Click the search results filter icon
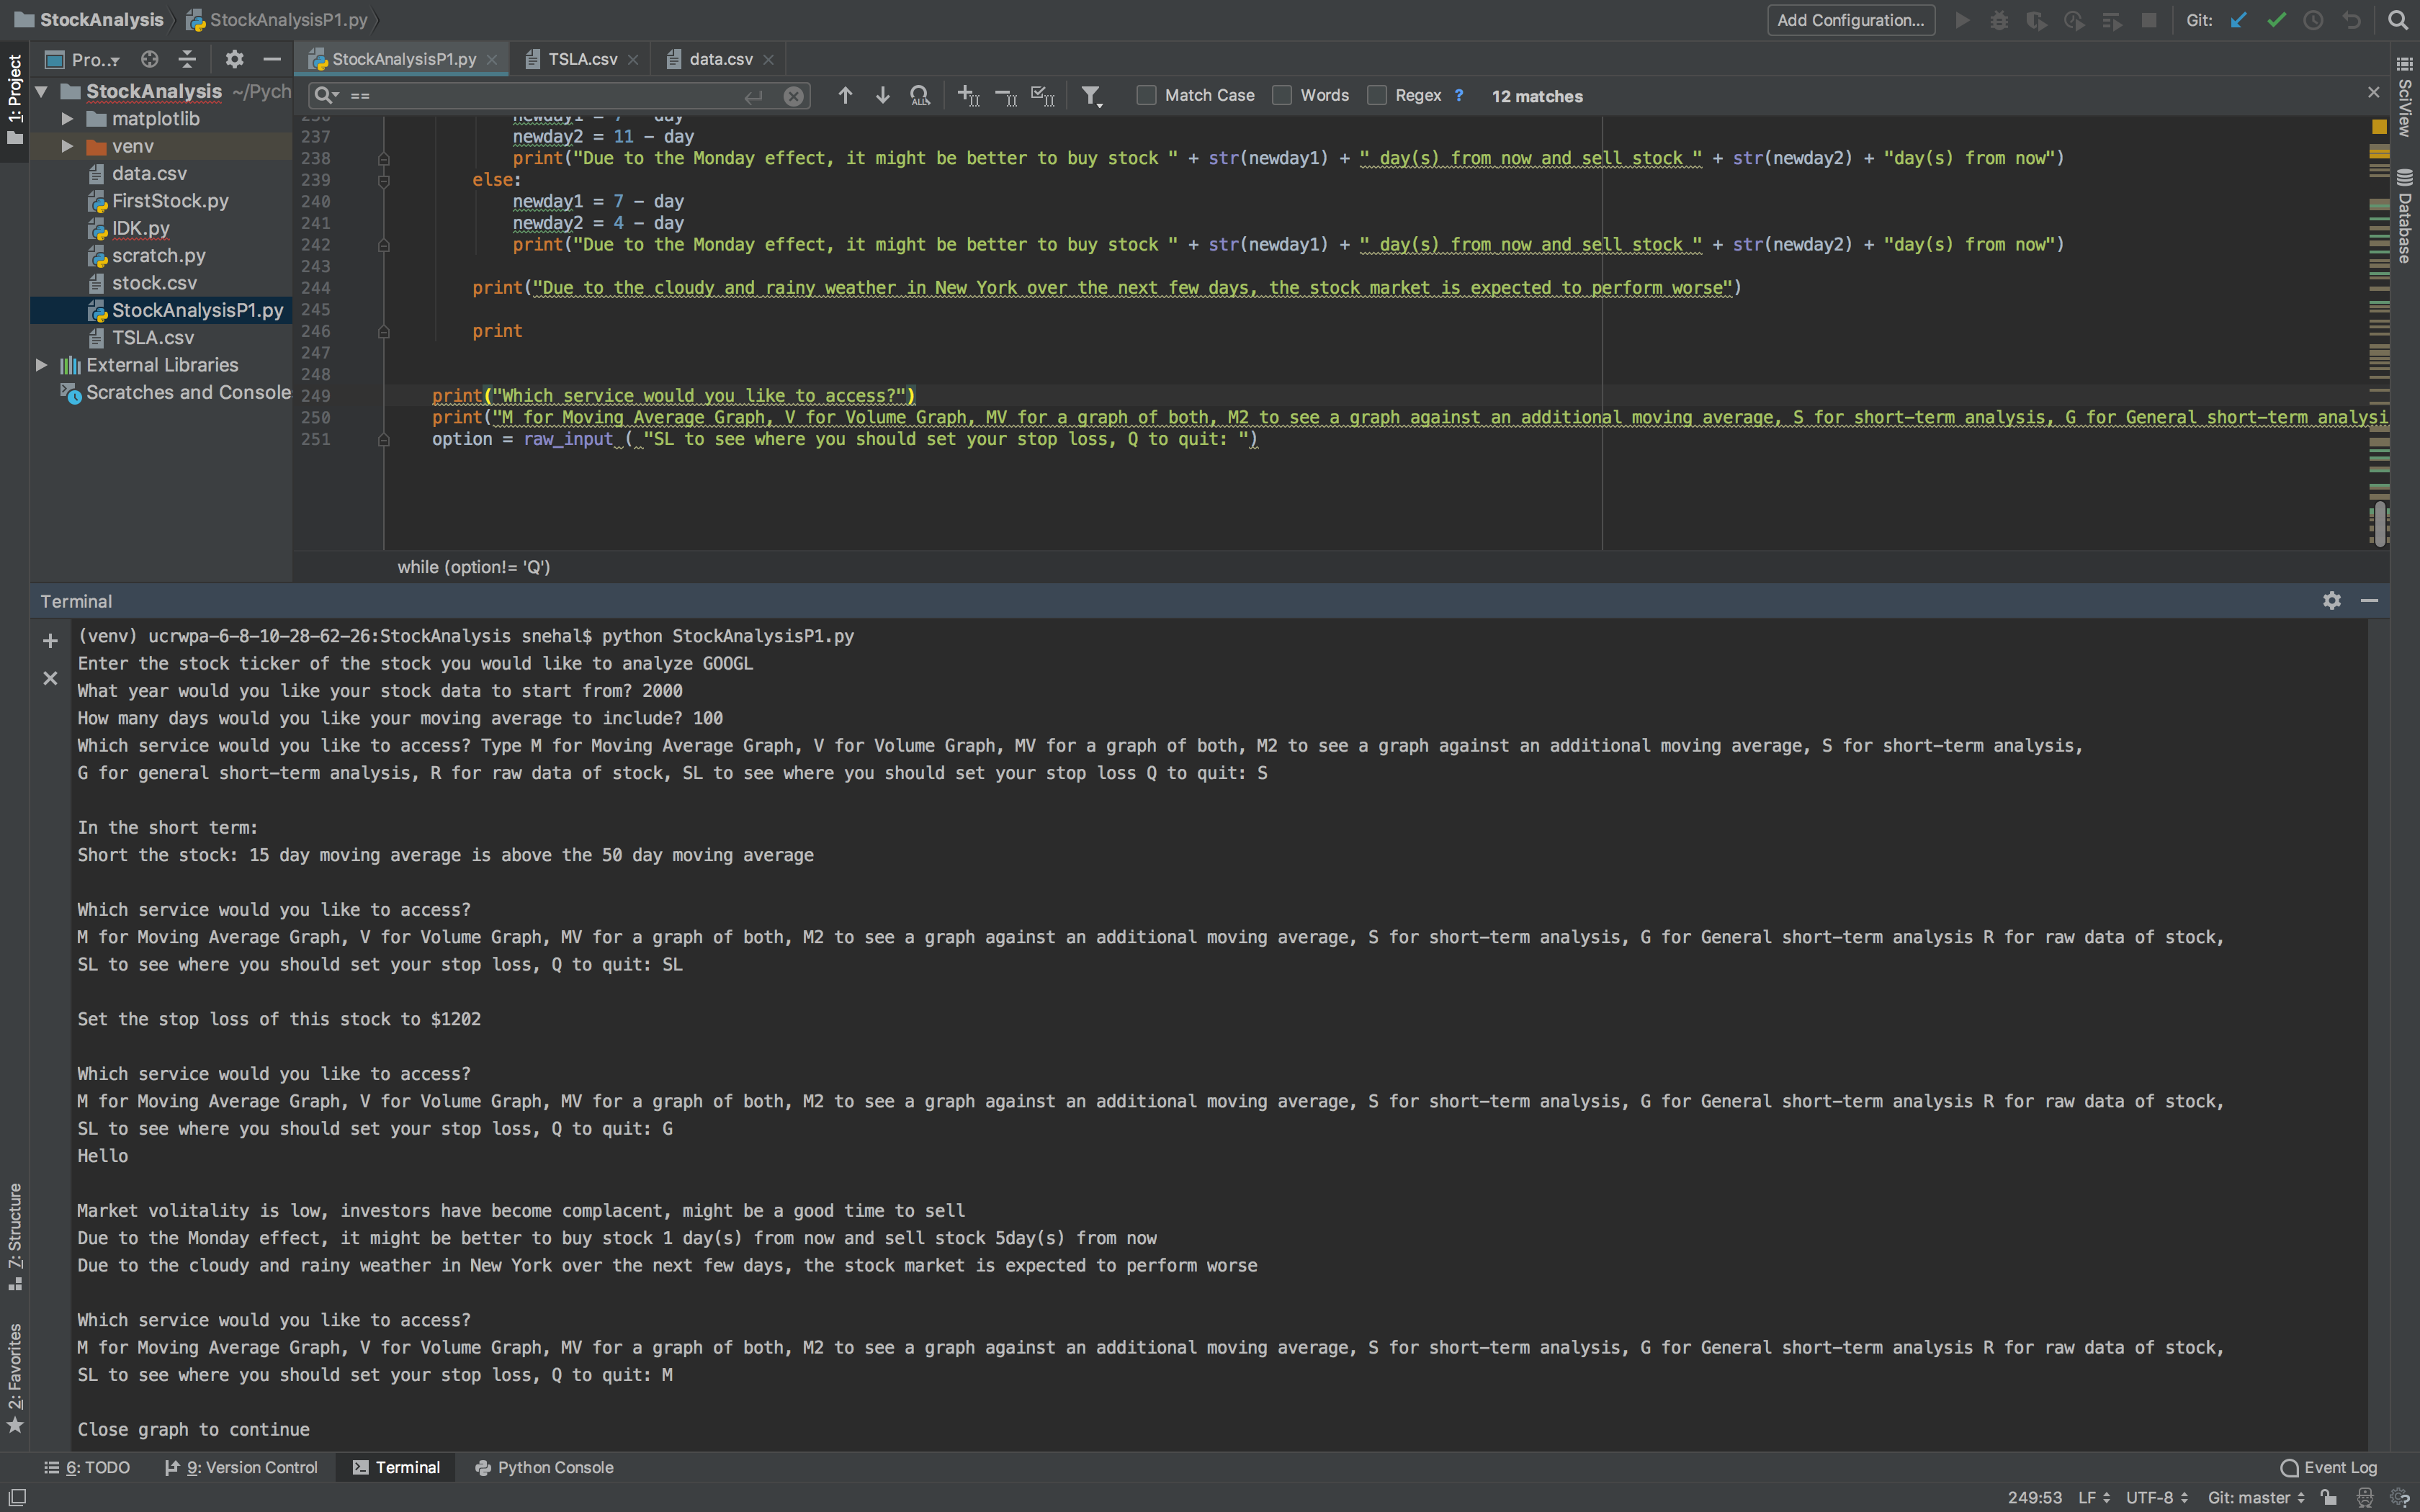This screenshot has height=1512, width=2420. [1090, 96]
